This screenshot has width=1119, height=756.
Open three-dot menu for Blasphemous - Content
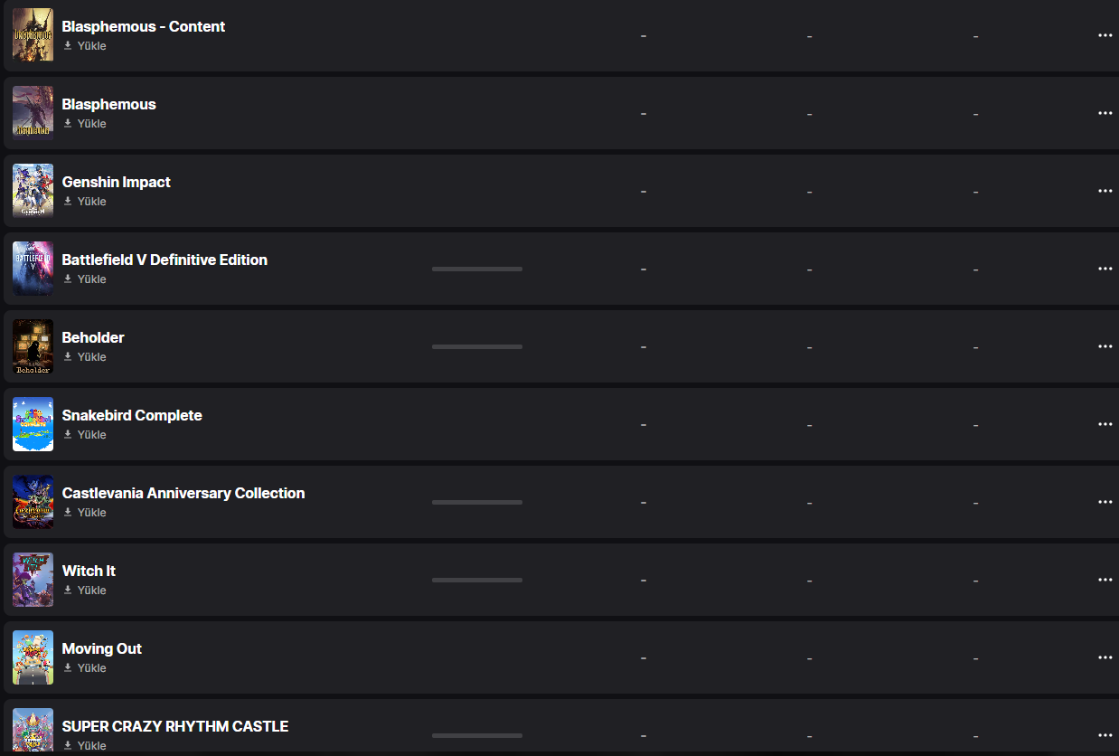coord(1105,35)
